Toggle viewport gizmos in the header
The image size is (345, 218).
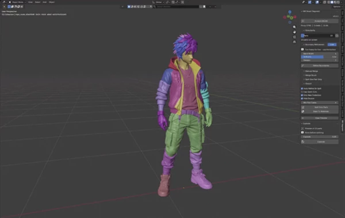pyautogui.click(x=309, y=2)
